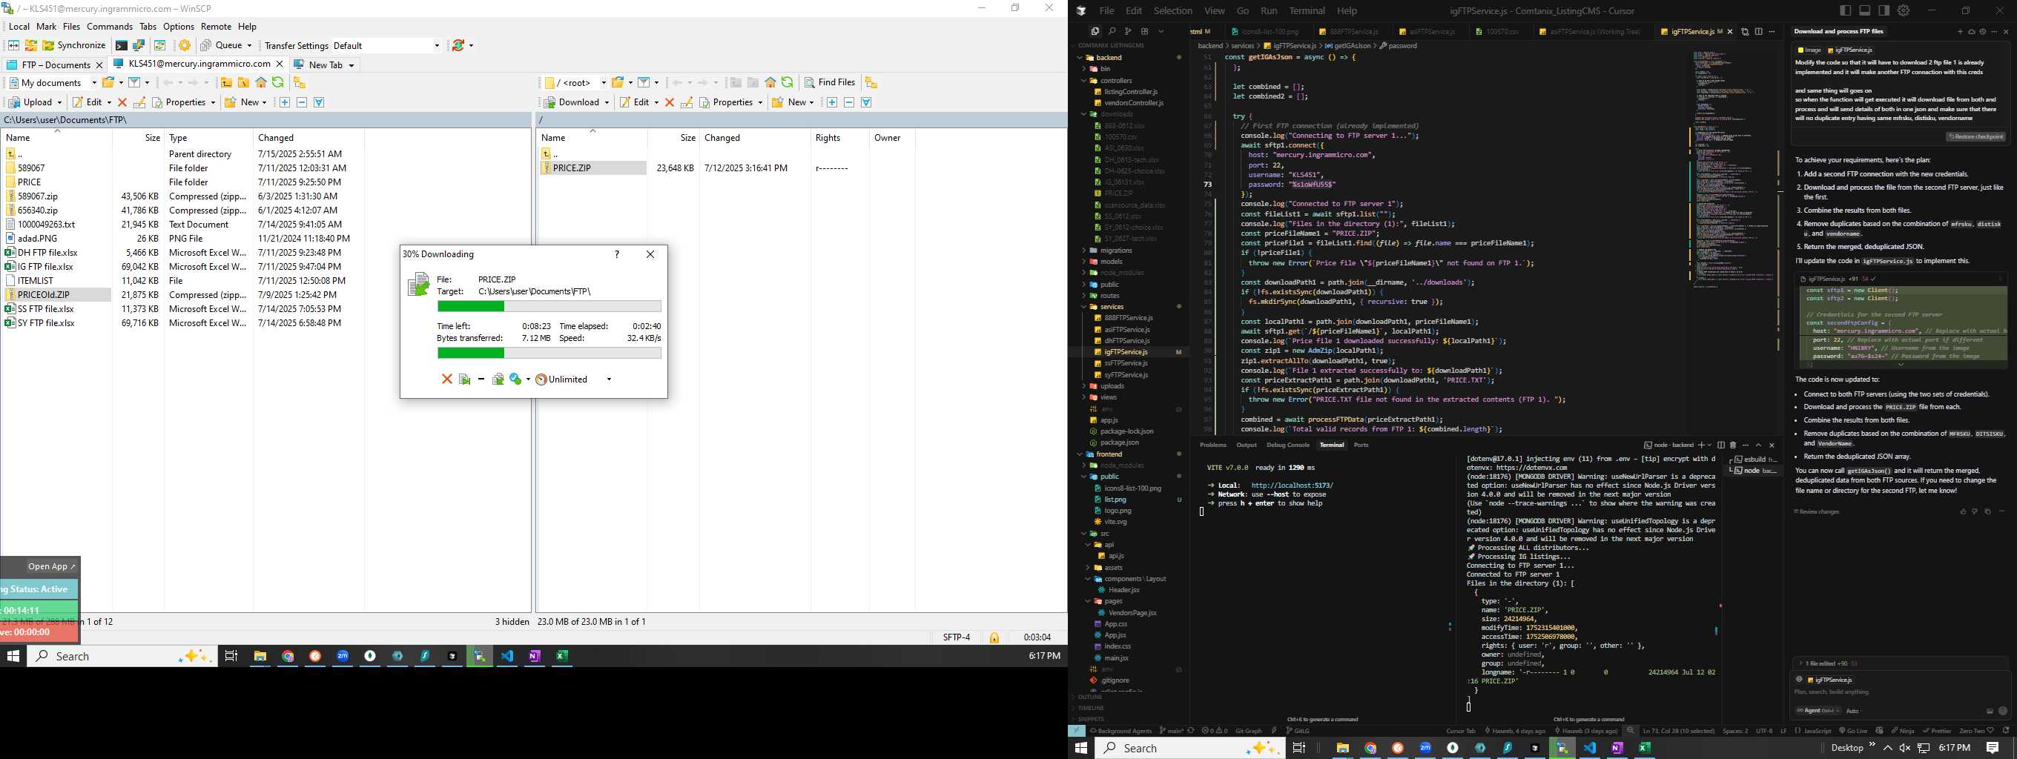Viewport: 2017px width, 759px height.
Task: Refresh the remote panel
Action: point(787,82)
